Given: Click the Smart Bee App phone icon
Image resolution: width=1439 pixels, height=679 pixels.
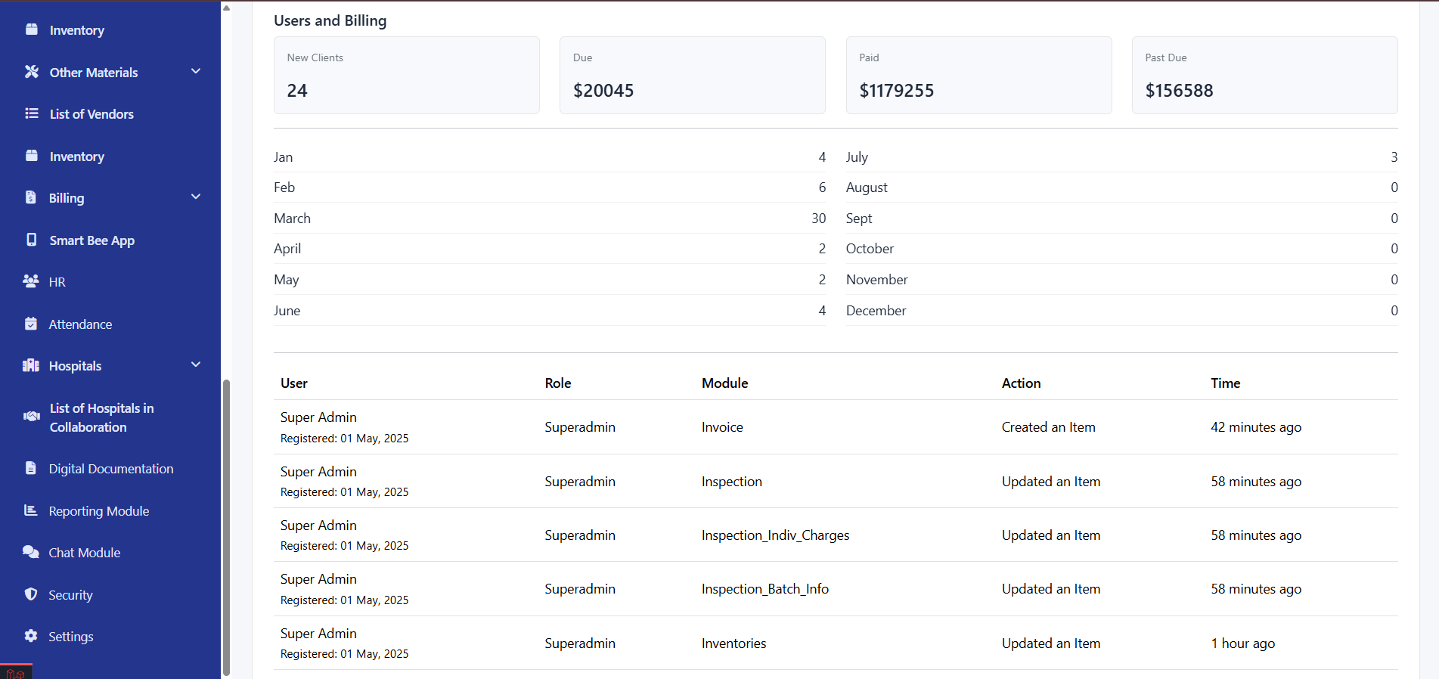Looking at the screenshot, I should tap(31, 240).
